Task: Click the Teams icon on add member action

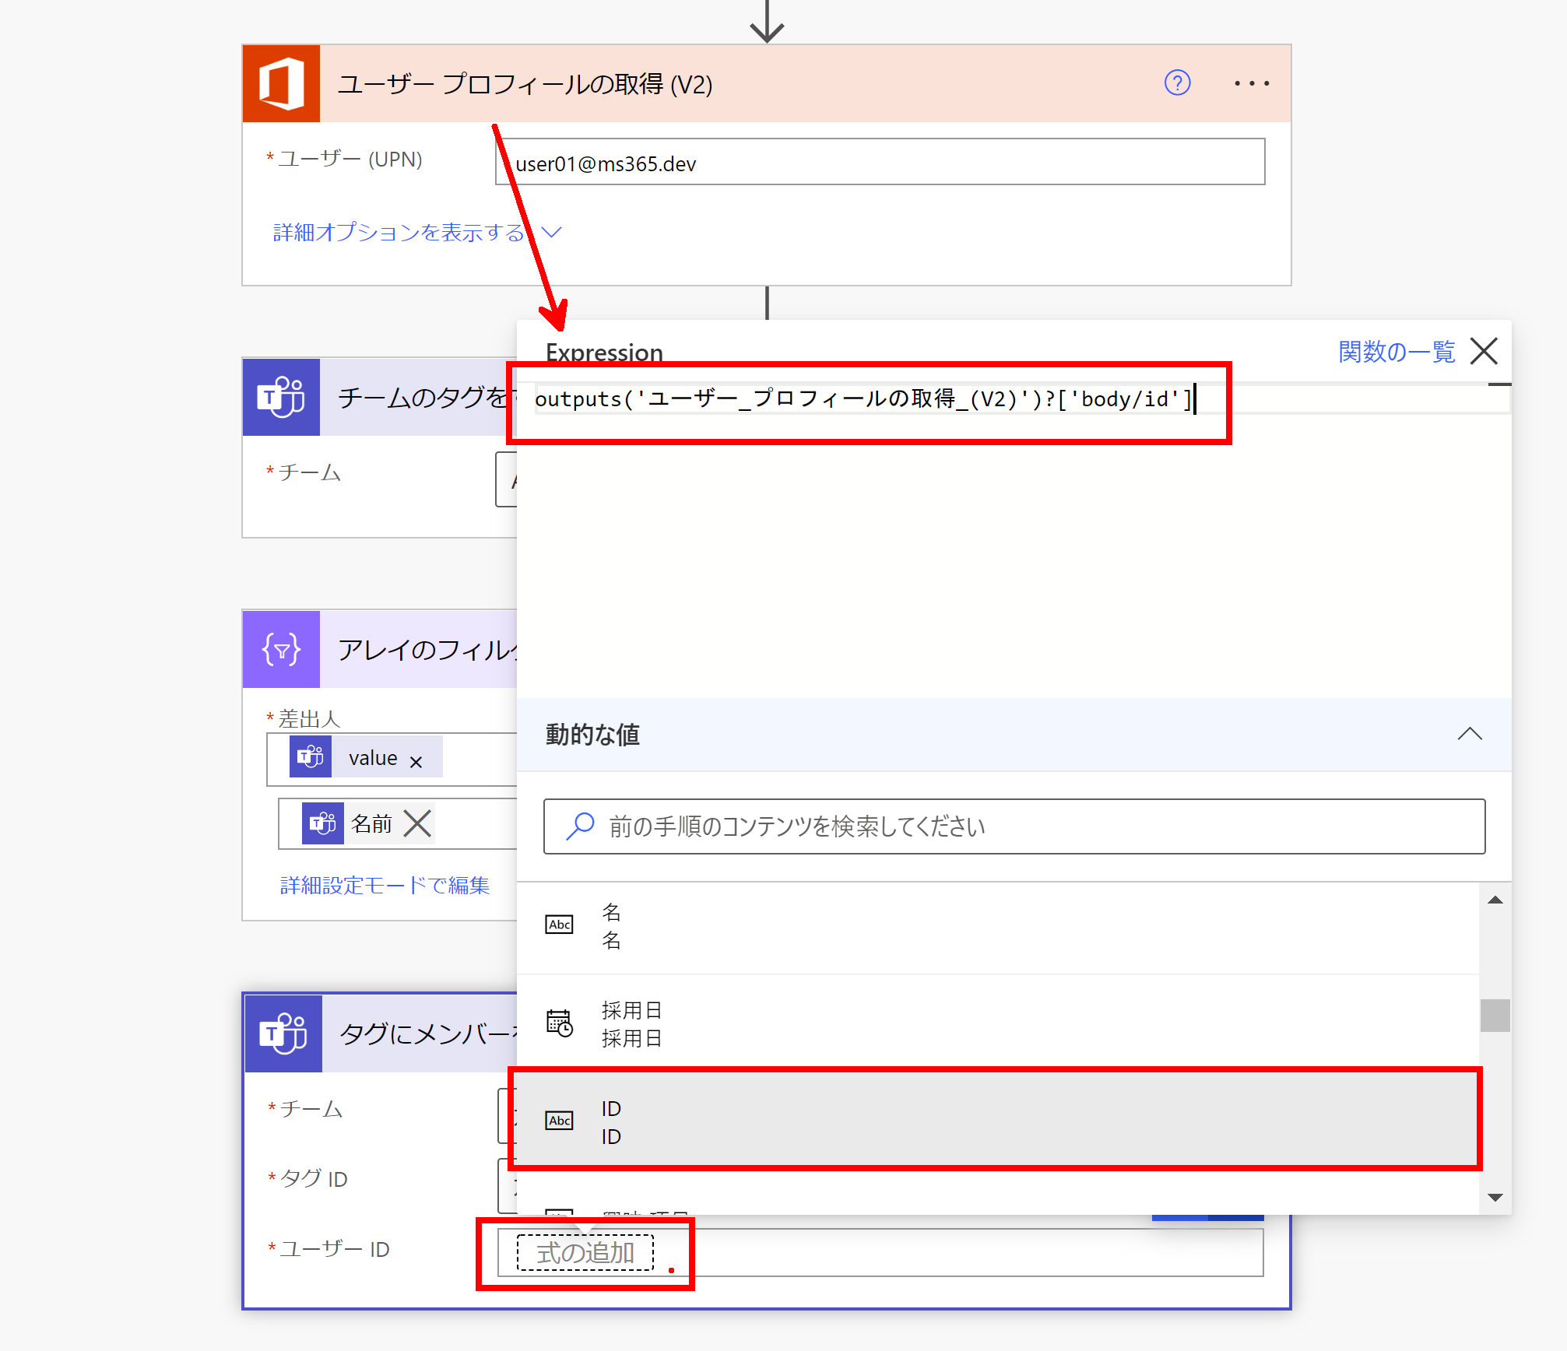Action: (283, 1033)
